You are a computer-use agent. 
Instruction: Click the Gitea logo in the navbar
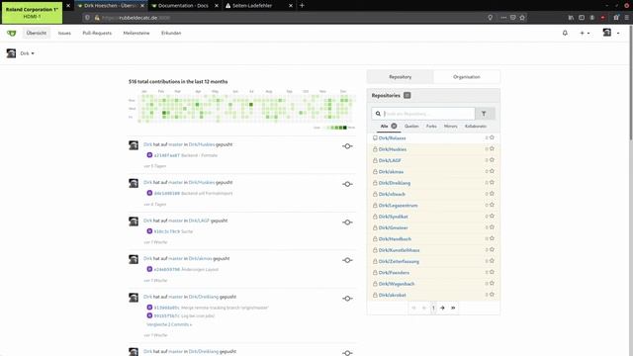[x=11, y=33]
